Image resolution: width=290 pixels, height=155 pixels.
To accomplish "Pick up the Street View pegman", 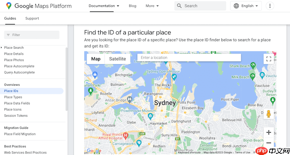I will [x=269, y=114].
